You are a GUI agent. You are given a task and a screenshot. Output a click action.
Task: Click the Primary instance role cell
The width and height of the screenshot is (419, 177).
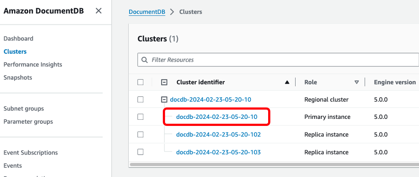[x=327, y=117]
